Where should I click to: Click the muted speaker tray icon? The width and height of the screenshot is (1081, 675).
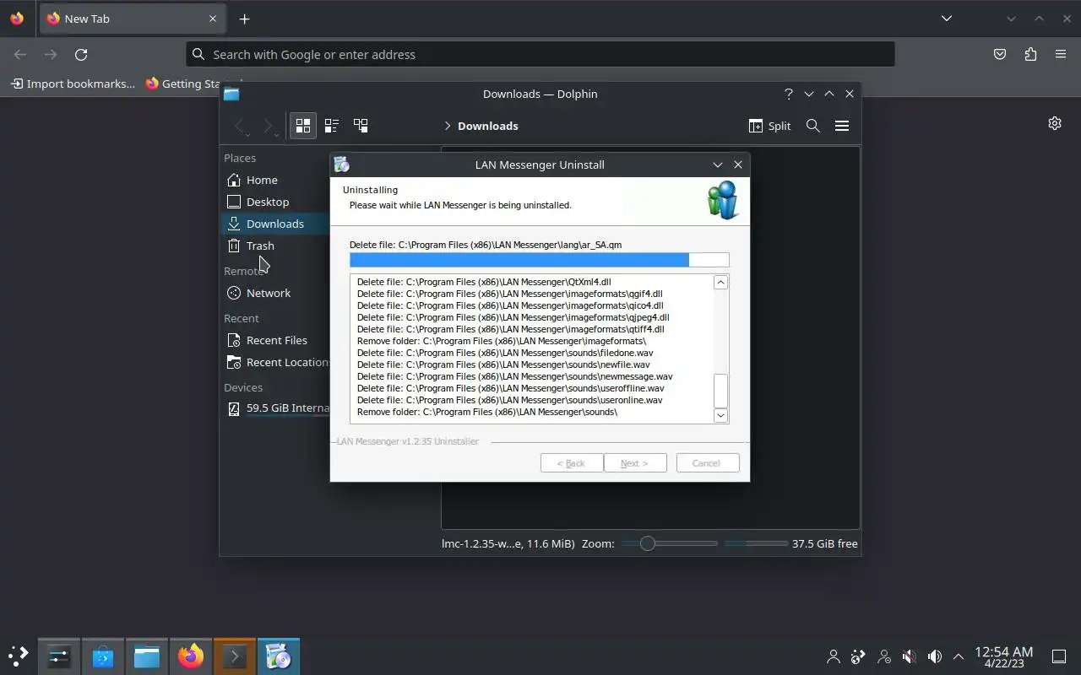point(909,656)
